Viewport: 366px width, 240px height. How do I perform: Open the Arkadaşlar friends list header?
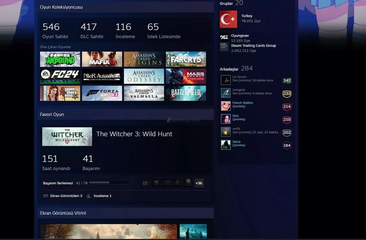pyautogui.click(x=229, y=69)
